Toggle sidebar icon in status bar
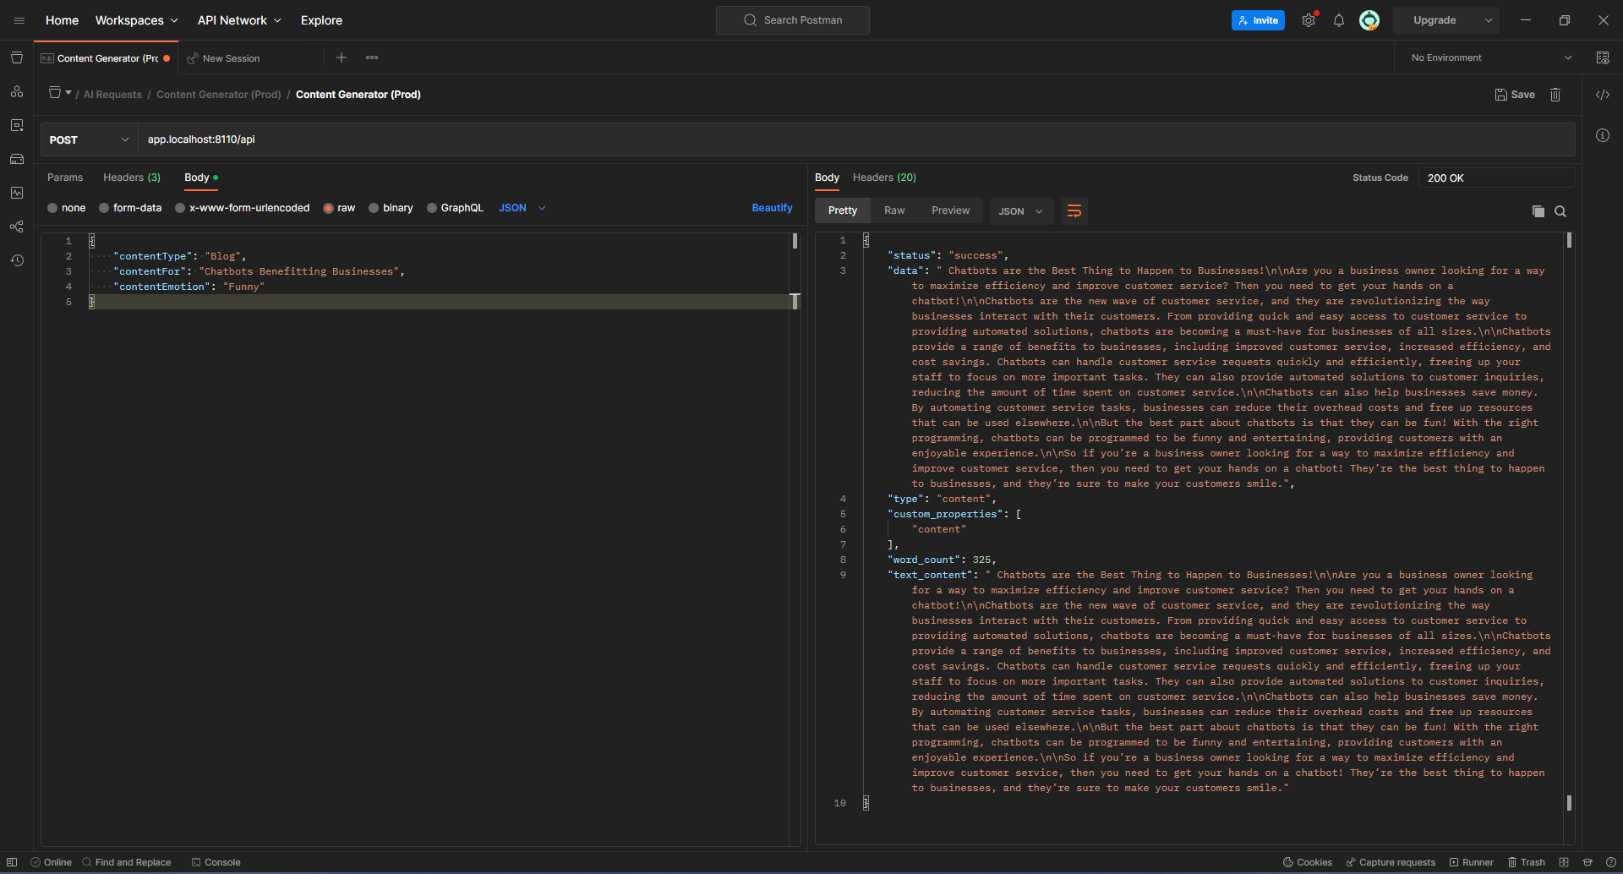Viewport: 1623px width, 874px height. 12,862
